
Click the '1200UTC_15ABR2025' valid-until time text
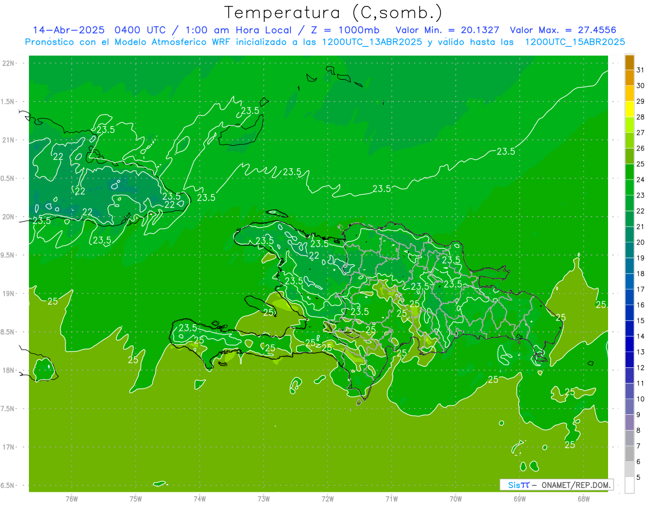tap(575, 42)
